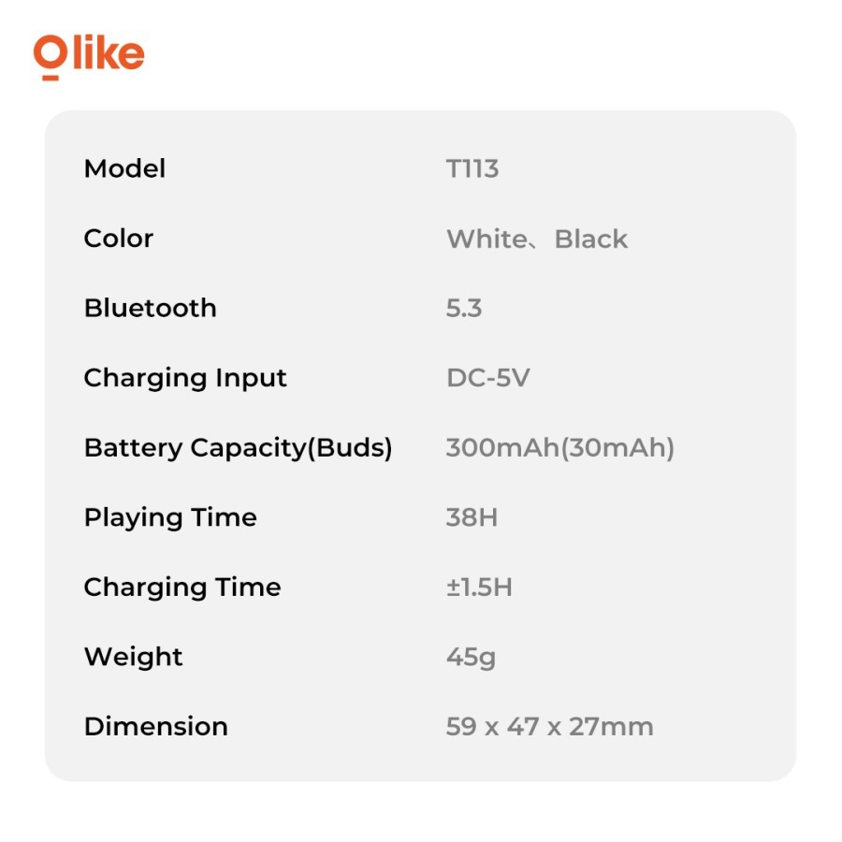The width and height of the screenshot is (842, 842).
Task: Click the 59 x 47 x 27mm value
Action: click(549, 726)
